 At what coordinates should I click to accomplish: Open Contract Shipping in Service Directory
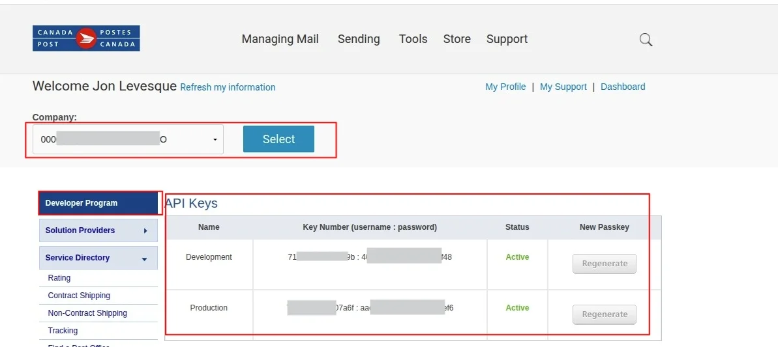[79, 296]
